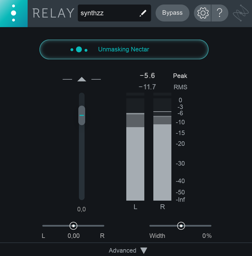Click the Unmasking Nectar status pill
Screen dimensions: 252x256
tap(124, 49)
